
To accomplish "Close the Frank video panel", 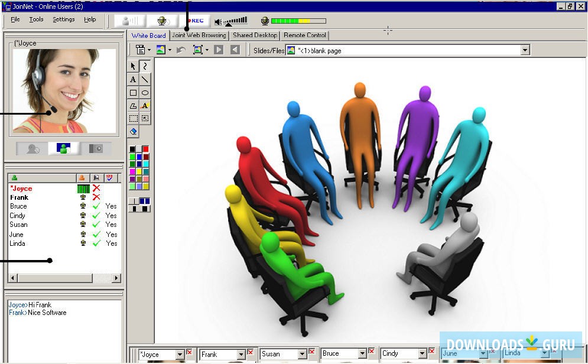I will [251, 352].
